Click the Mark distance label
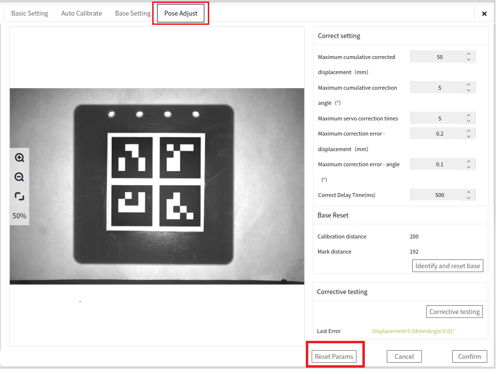 click(x=335, y=252)
